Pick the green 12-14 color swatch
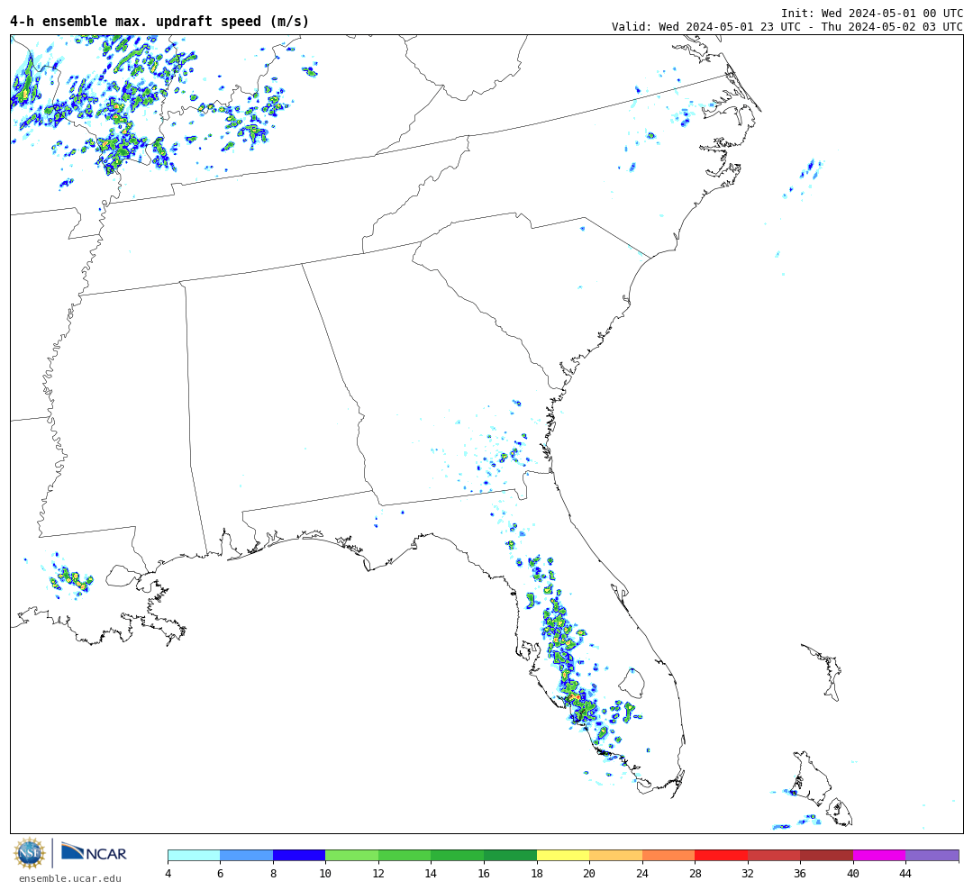 [405, 855]
